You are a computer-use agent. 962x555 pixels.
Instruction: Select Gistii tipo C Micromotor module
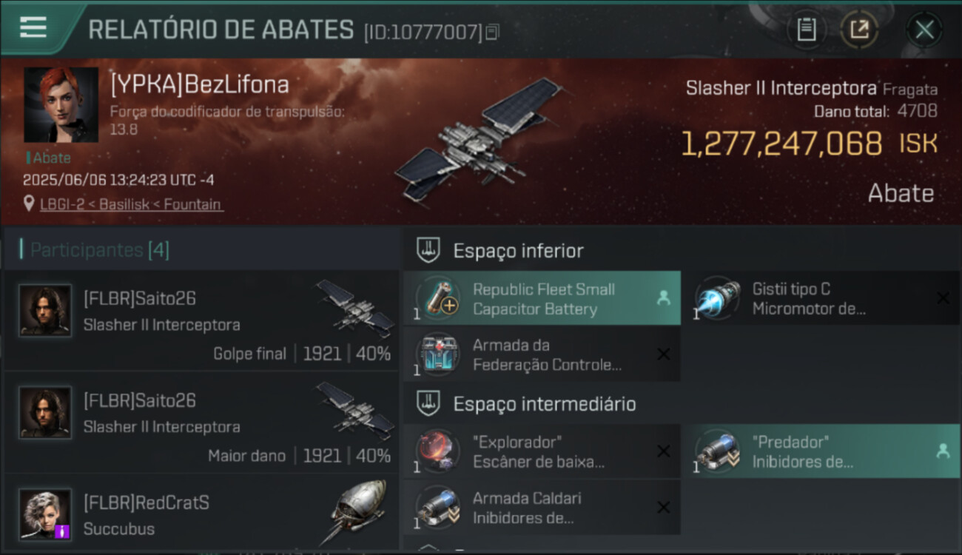click(x=821, y=298)
